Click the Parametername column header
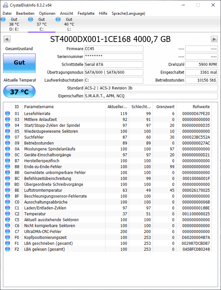The width and height of the screenshot is (221, 290). click(64, 107)
